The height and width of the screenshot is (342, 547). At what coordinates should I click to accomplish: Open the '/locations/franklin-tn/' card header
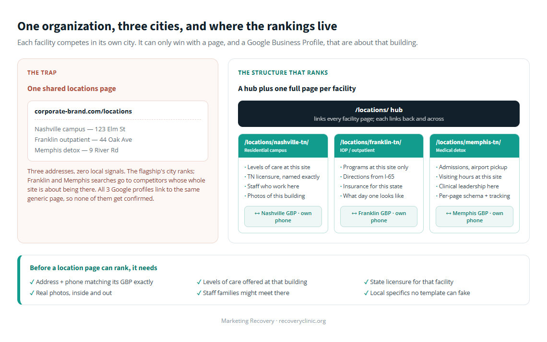[x=379, y=146]
